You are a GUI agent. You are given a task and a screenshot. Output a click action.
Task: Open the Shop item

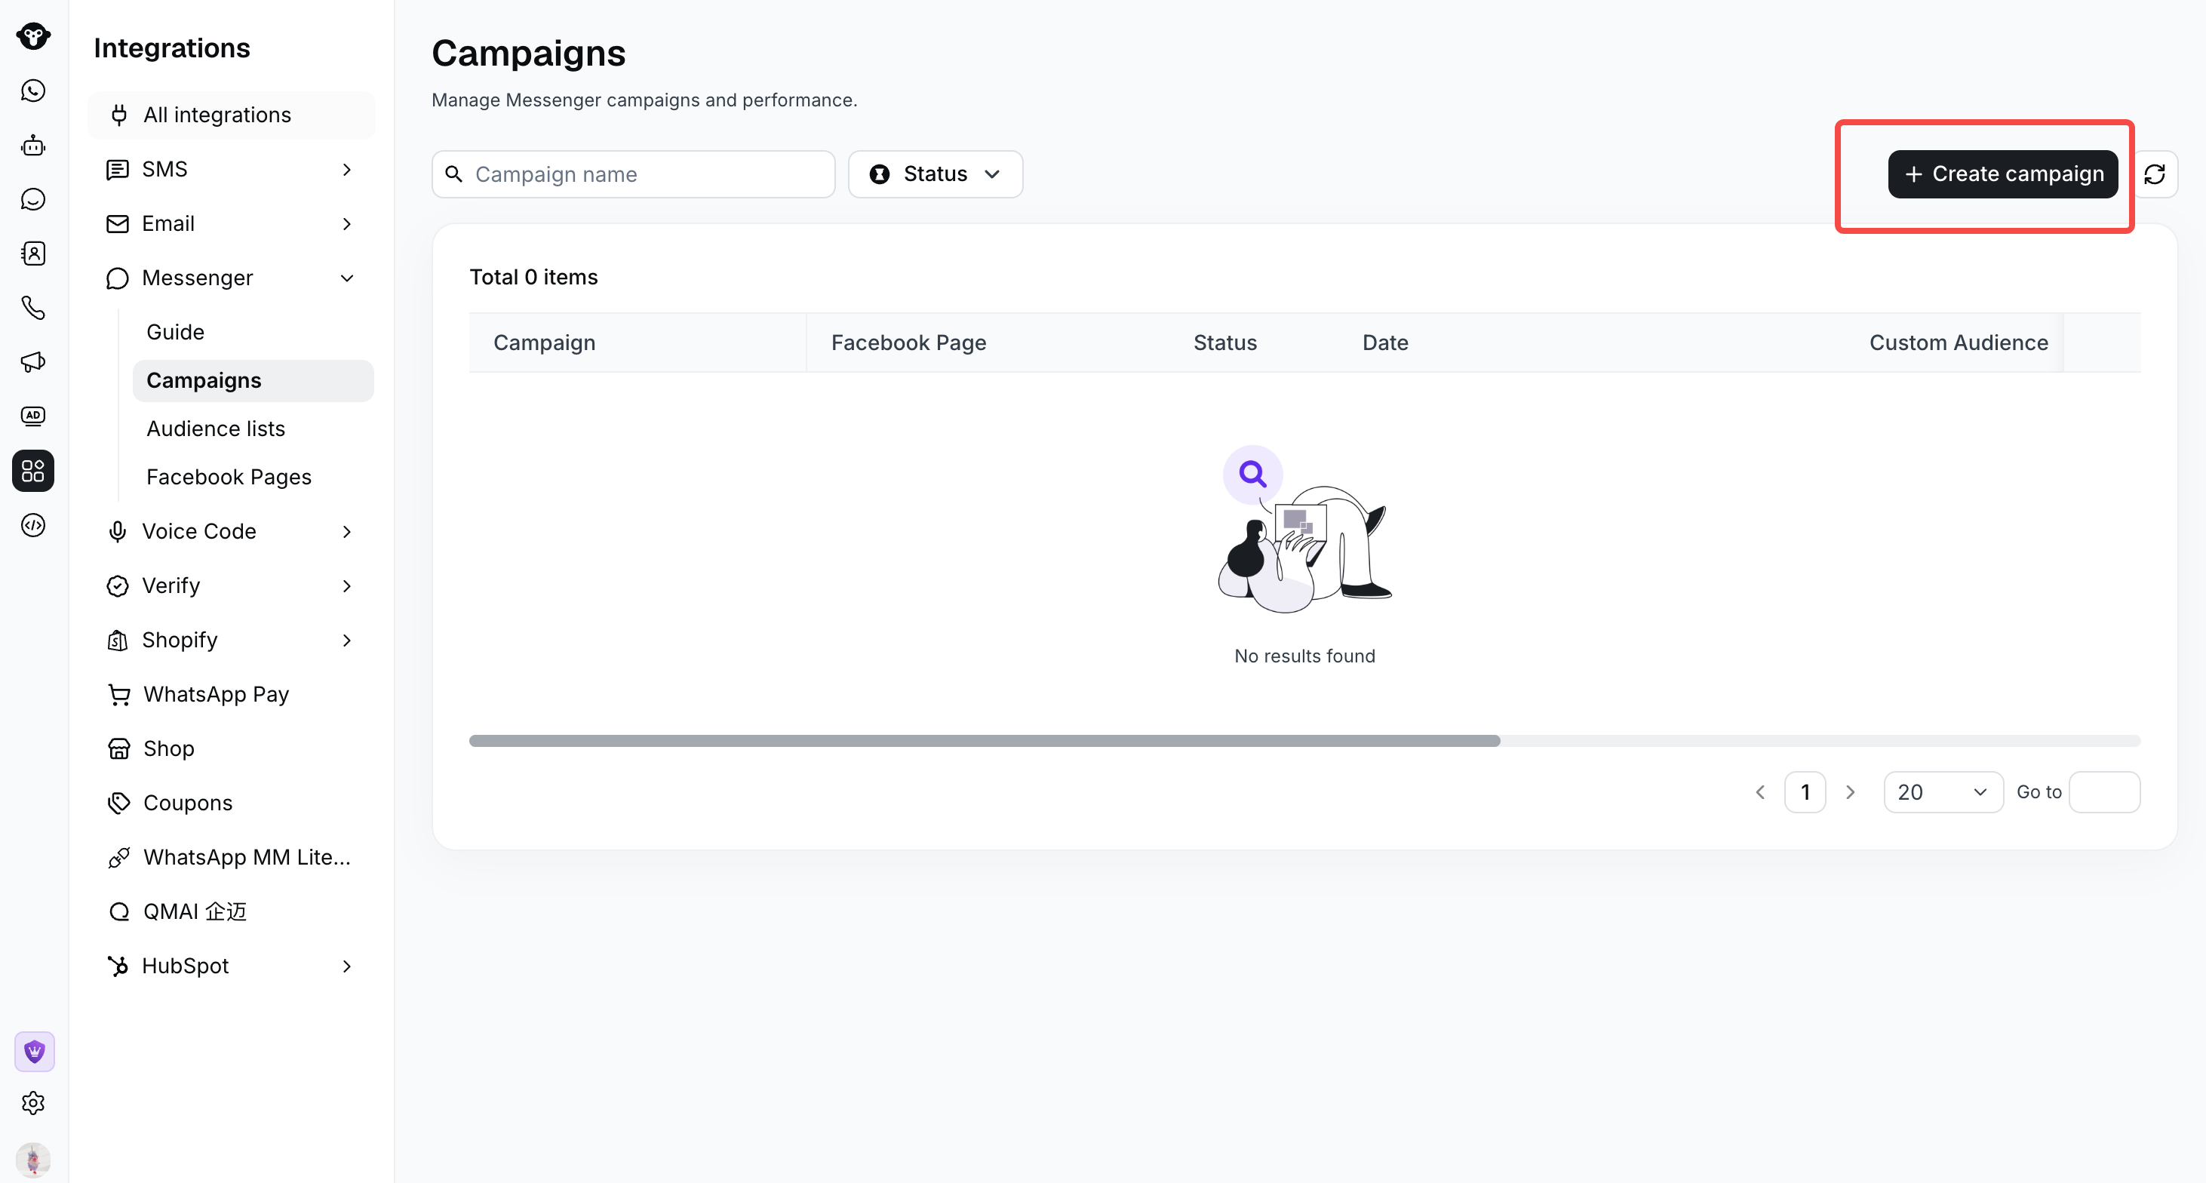click(x=231, y=748)
